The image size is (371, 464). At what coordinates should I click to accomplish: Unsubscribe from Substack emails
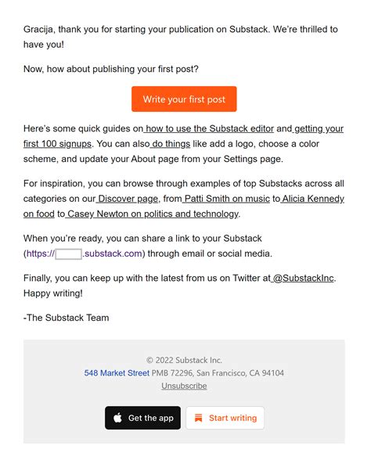click(184, 386)
